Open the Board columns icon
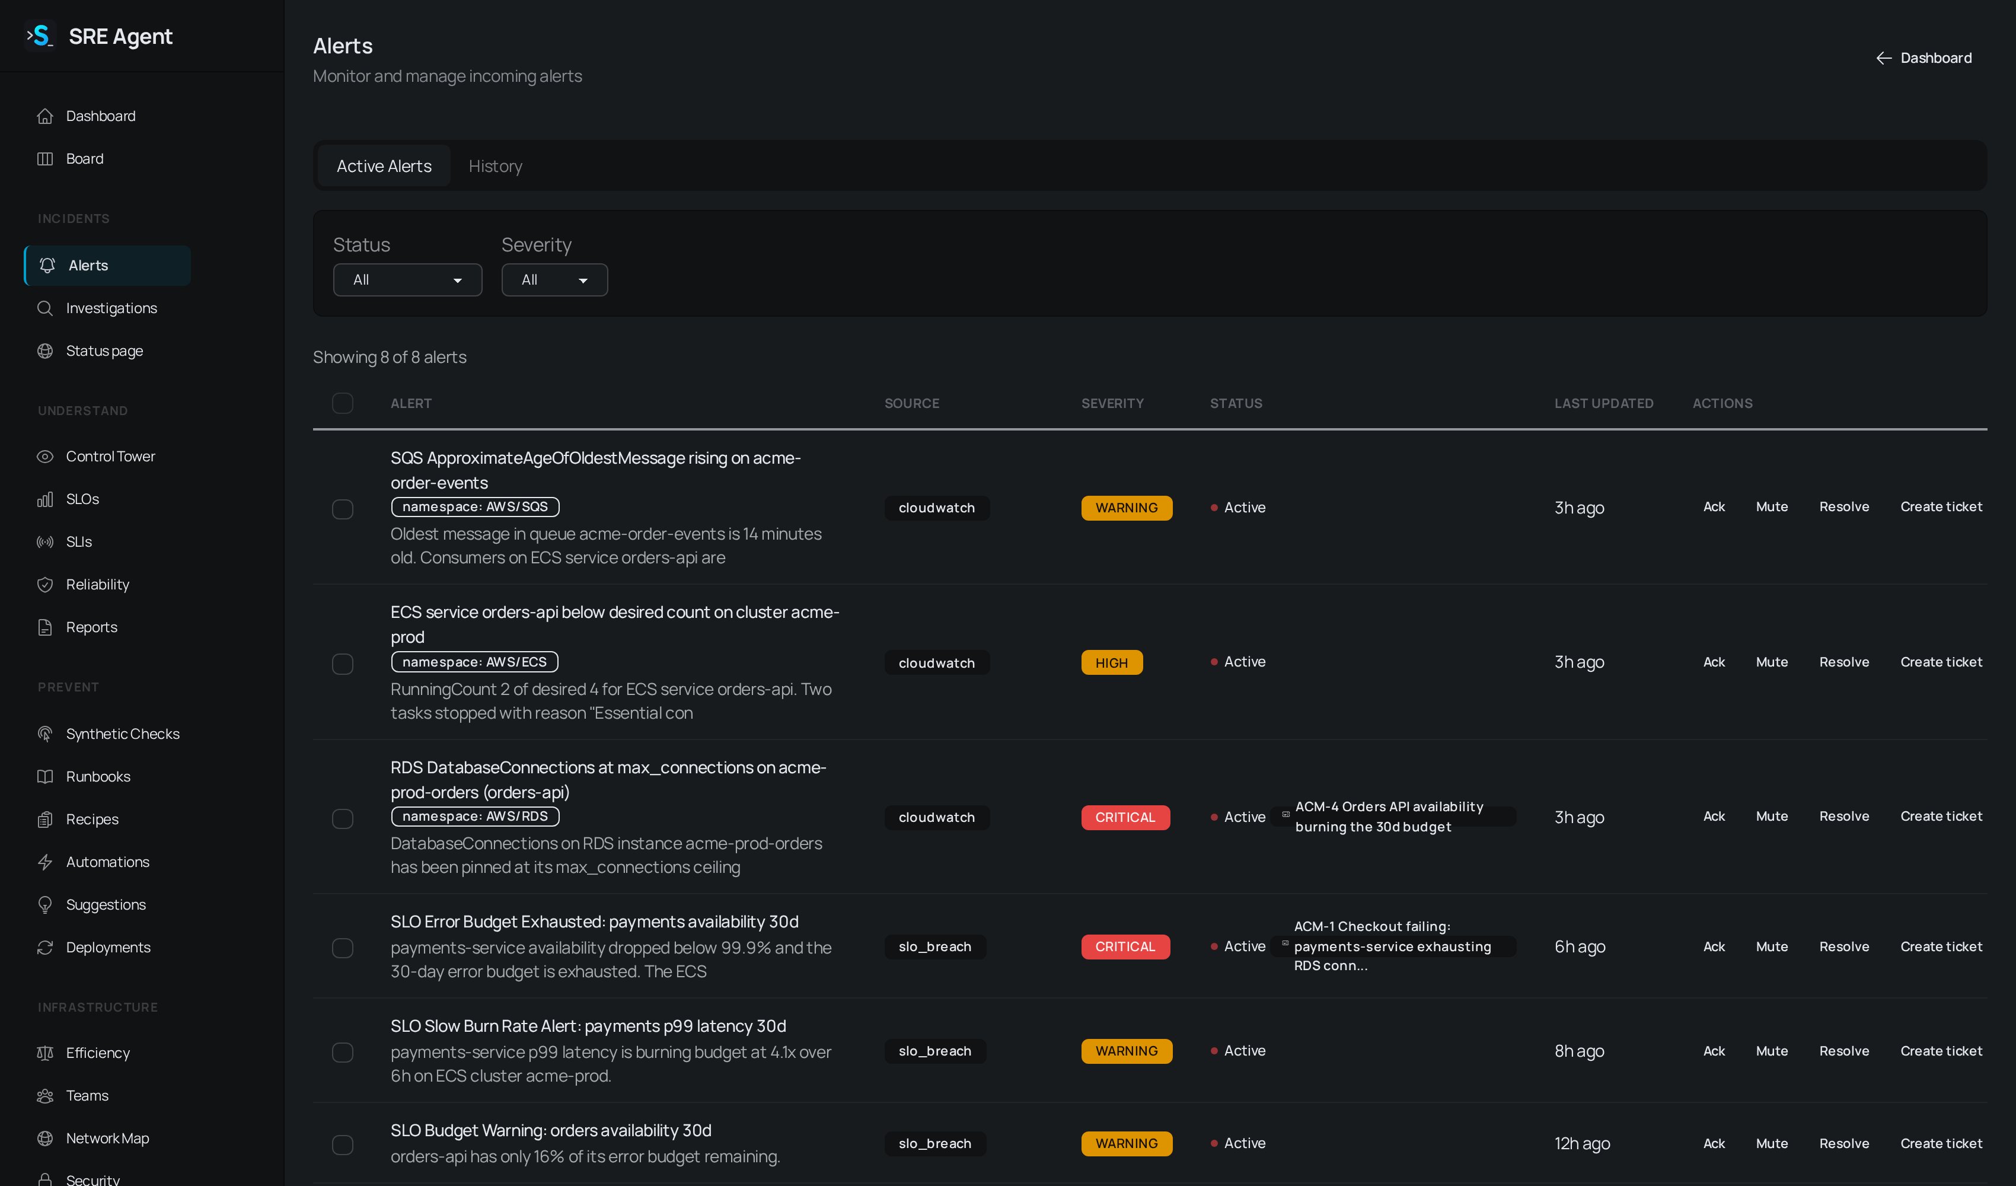The height and width of the screenshot is (1186, 2016). 45,158
